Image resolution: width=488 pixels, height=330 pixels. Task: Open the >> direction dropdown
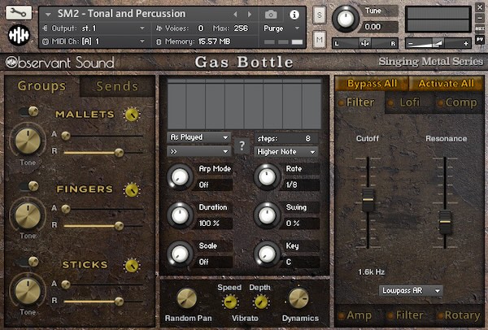pos(199,151)
